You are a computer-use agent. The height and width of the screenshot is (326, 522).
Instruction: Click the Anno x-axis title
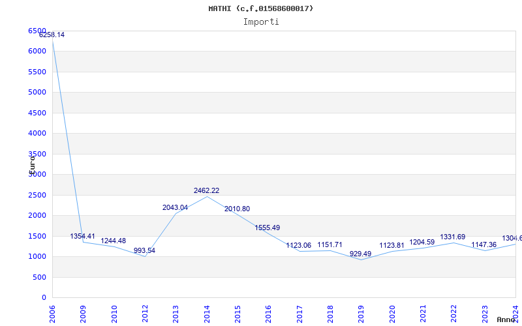pyautogui.click(x=506, y=319)
